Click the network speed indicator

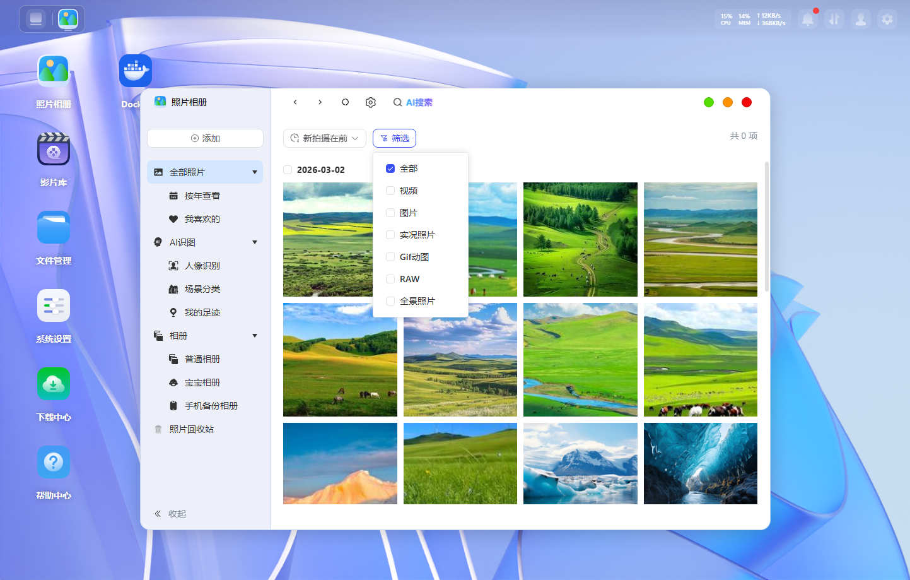[x=771, y=20]
